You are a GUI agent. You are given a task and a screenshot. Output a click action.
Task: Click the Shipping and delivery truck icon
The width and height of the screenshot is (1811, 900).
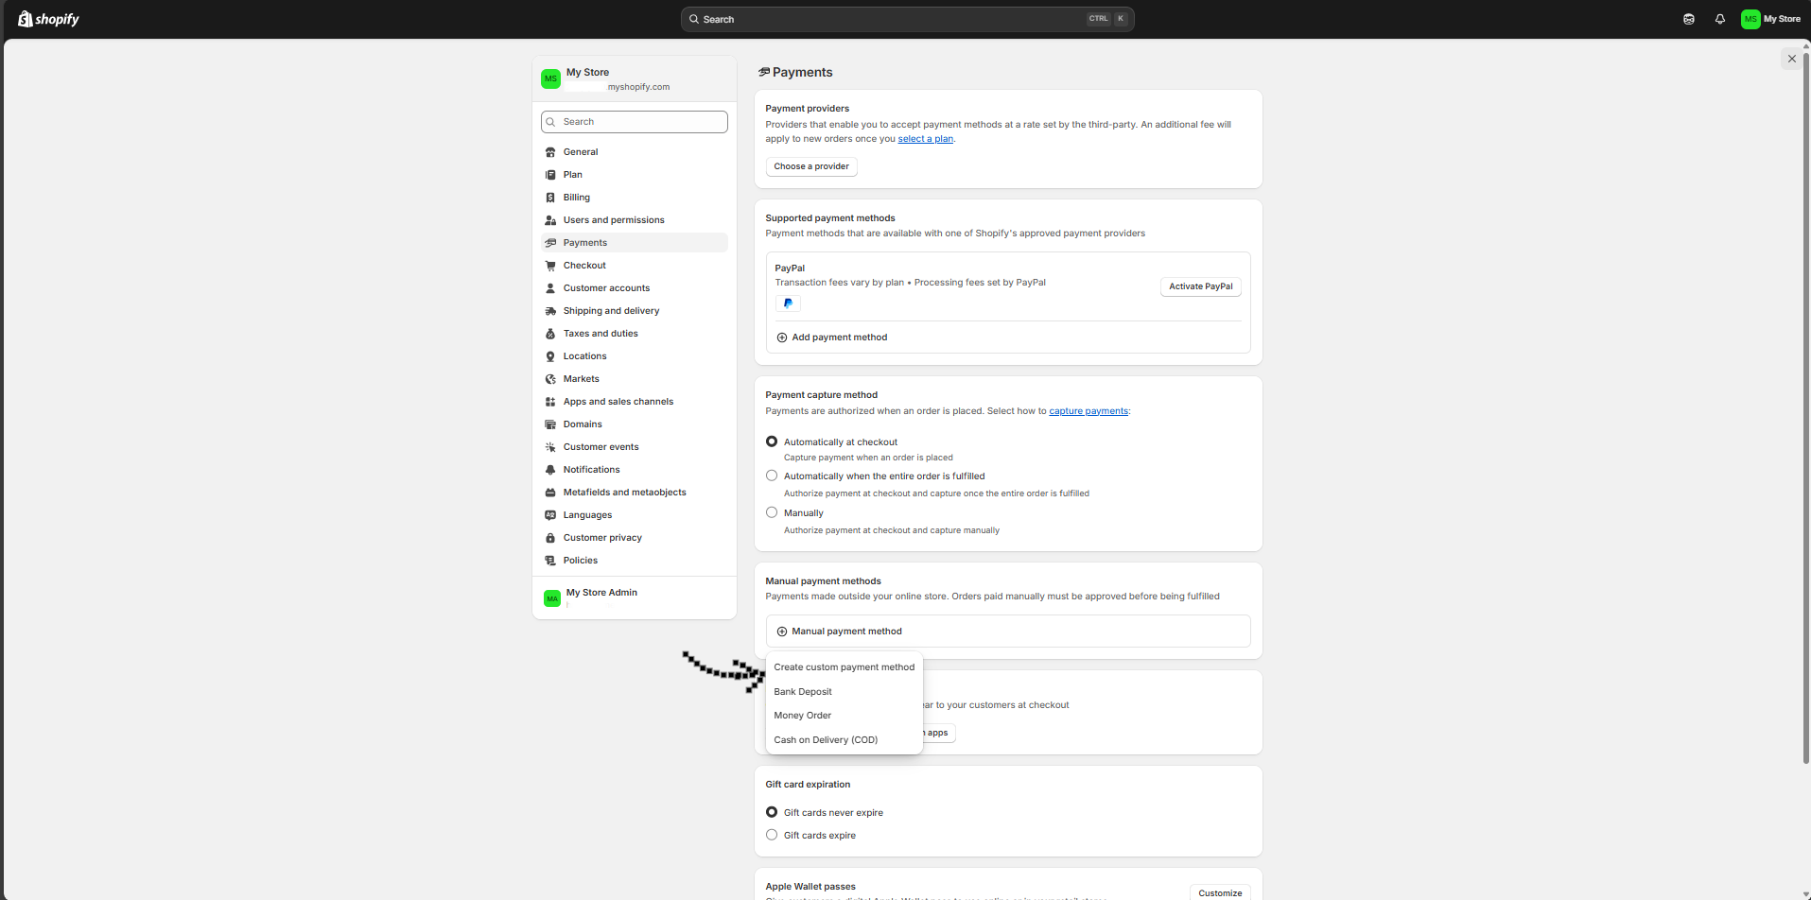550,311
